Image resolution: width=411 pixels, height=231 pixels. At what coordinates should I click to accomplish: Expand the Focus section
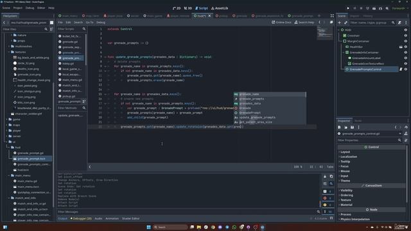pyautogui.click(x=344, y=166)
